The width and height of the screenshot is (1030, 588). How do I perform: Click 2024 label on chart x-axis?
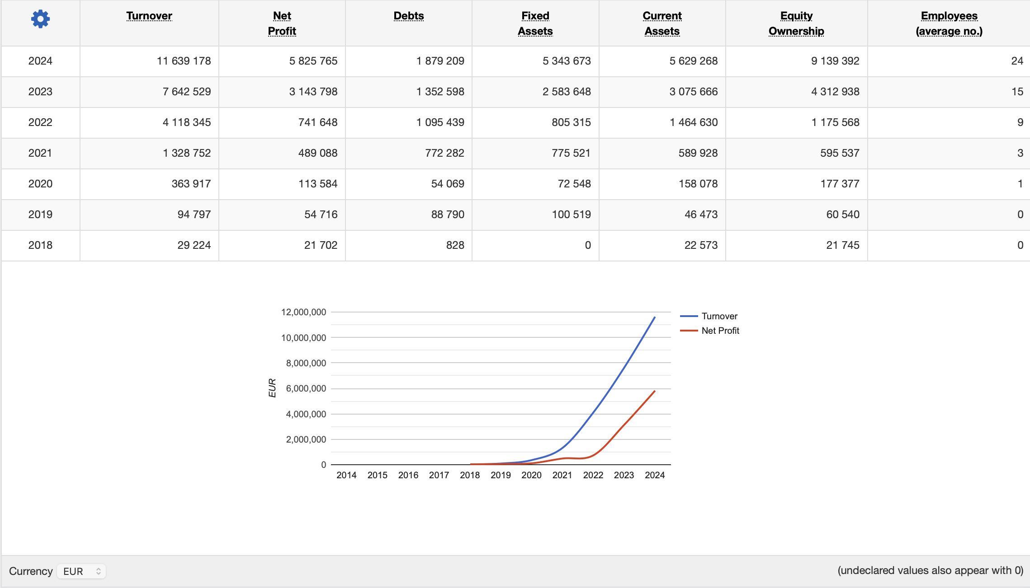(x=654, y=475)
